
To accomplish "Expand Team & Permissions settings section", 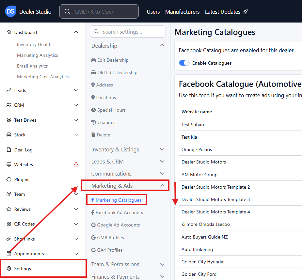I will coord(162,264).
